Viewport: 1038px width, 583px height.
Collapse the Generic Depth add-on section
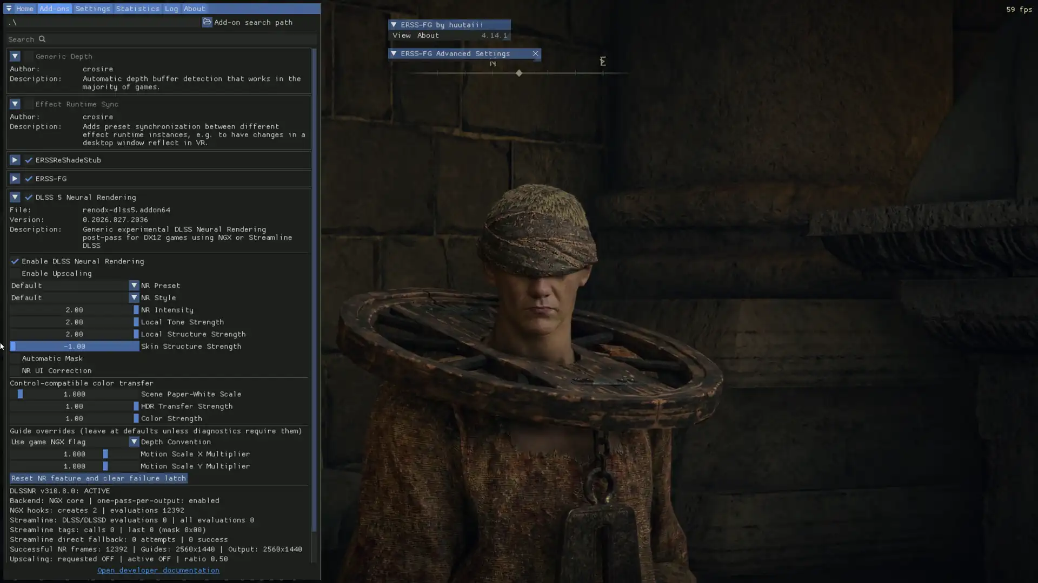pyautogui.click(x=15, y=56)
